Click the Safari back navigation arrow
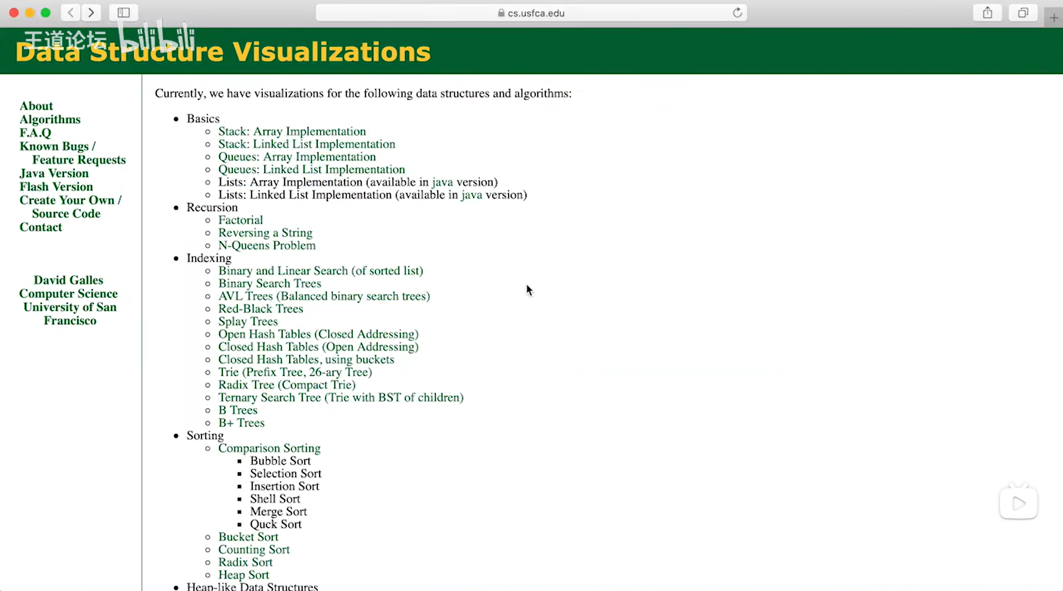The height and width of the screenshot is (591, 1063). (70, 13)
